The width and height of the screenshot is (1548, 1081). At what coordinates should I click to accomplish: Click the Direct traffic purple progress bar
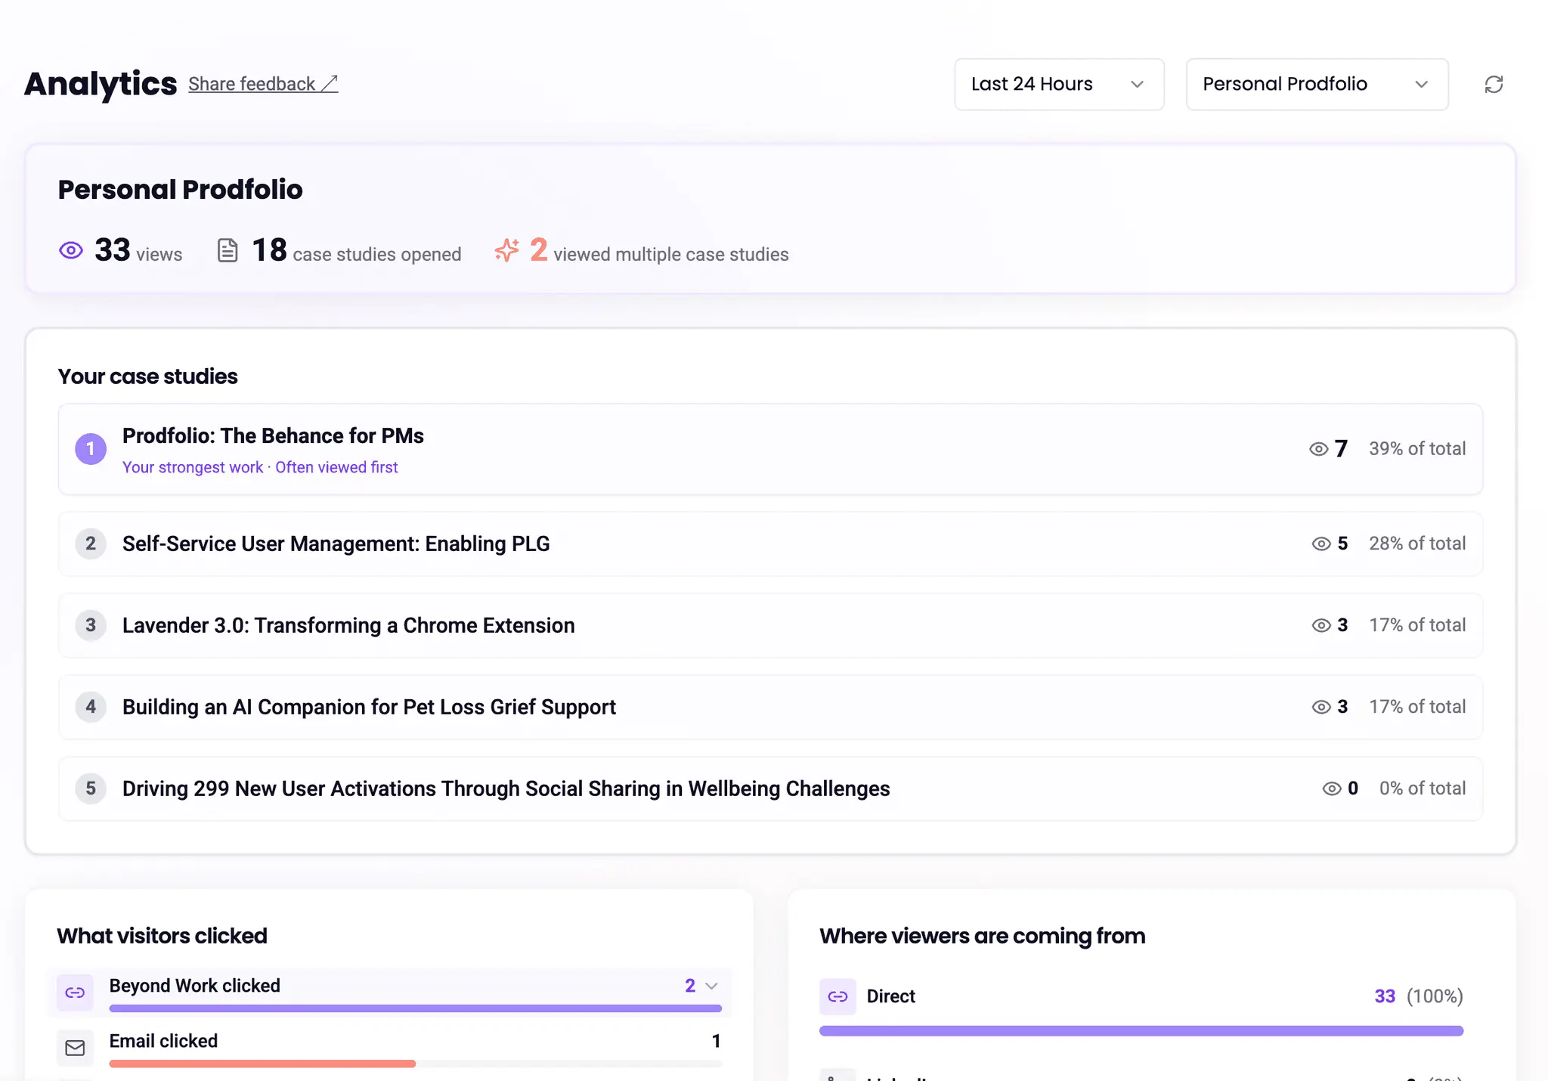coord(1141,1031)
